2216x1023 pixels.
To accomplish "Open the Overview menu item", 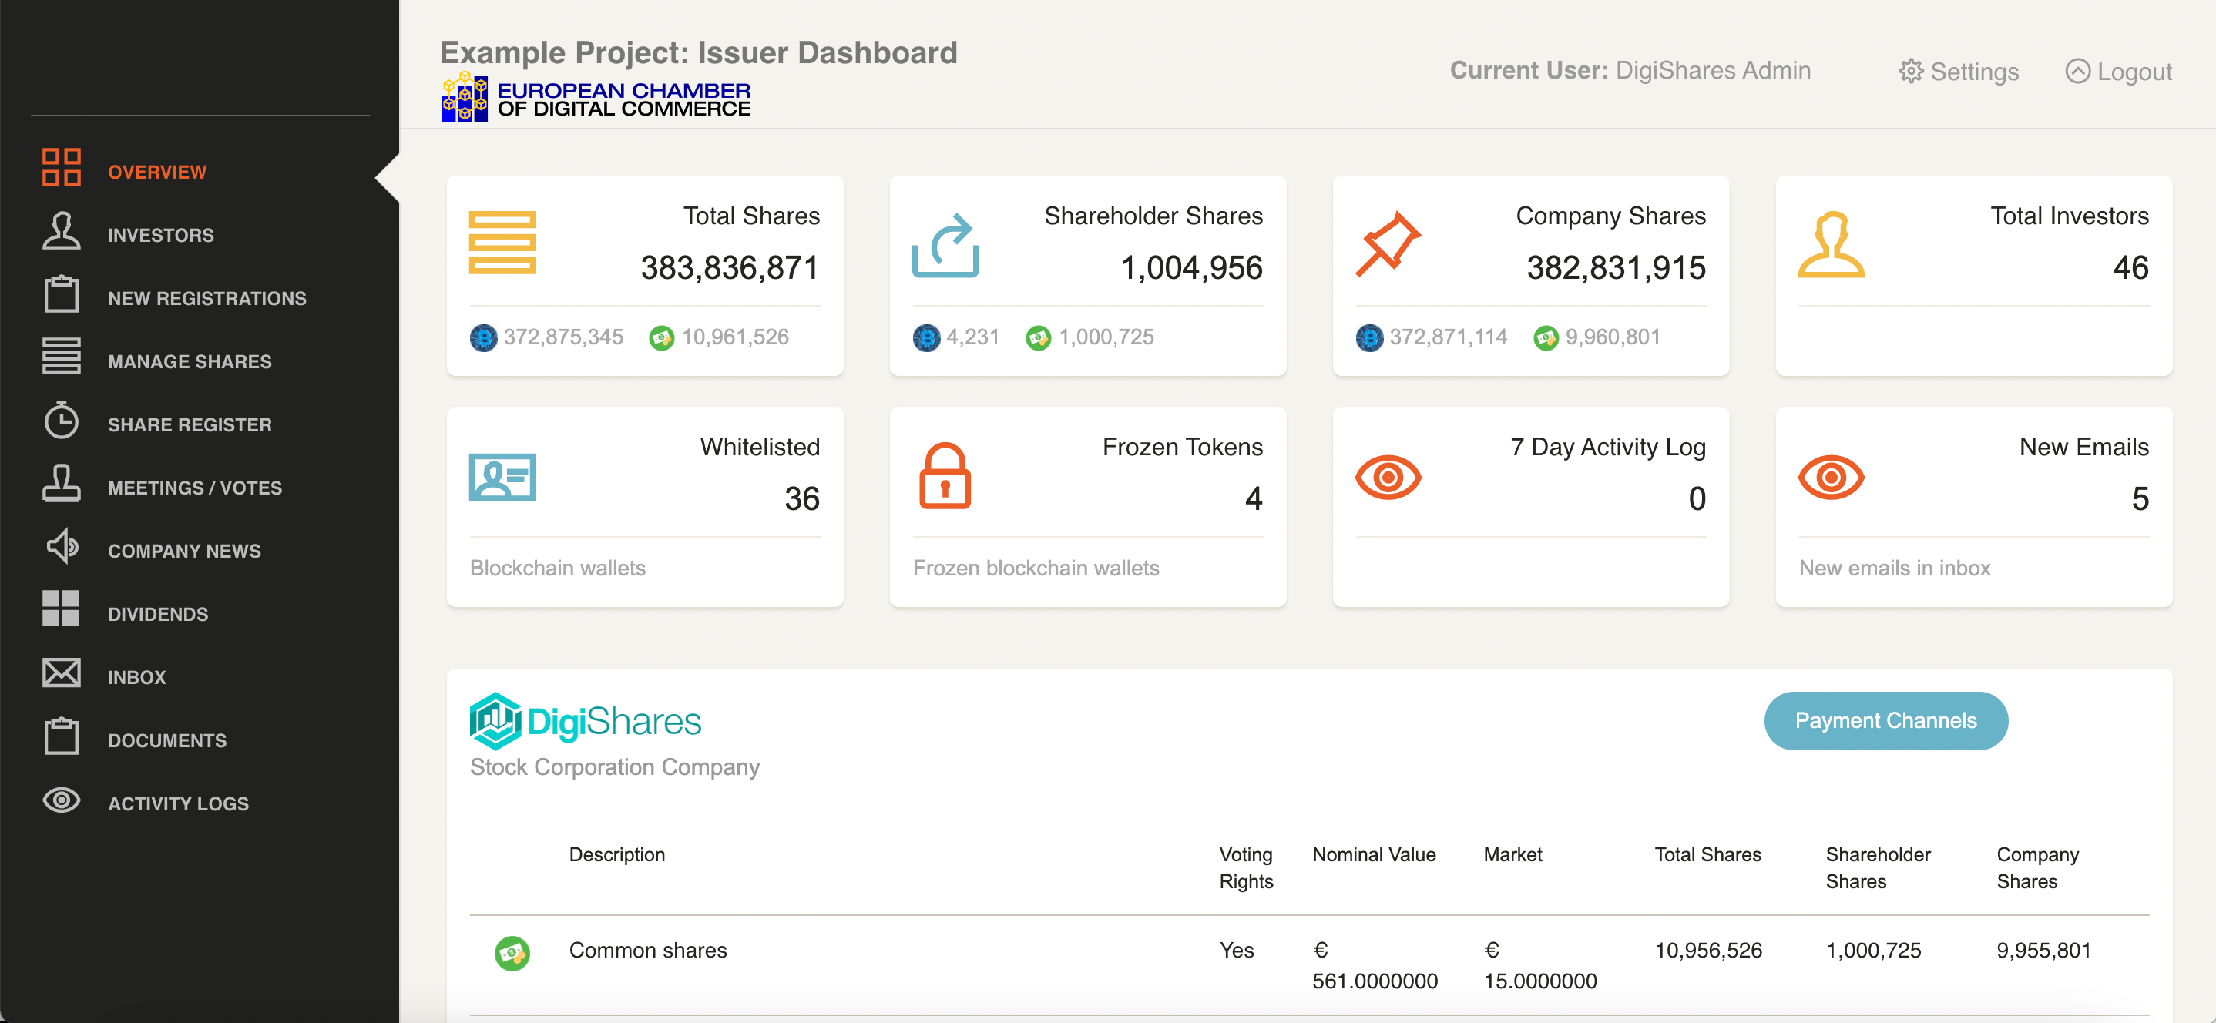I will click(x=157, y=172).
